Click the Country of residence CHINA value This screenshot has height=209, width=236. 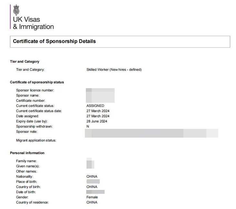click(92, 202)
